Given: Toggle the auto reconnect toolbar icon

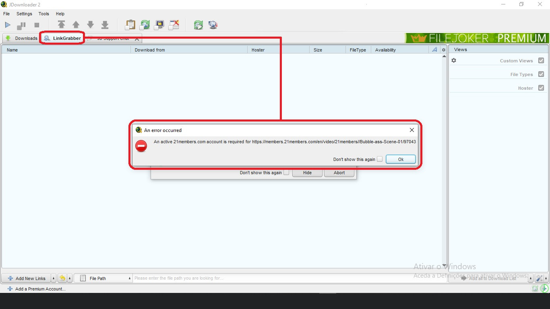Looking at the screenshot, I should [x=145, y=25].
